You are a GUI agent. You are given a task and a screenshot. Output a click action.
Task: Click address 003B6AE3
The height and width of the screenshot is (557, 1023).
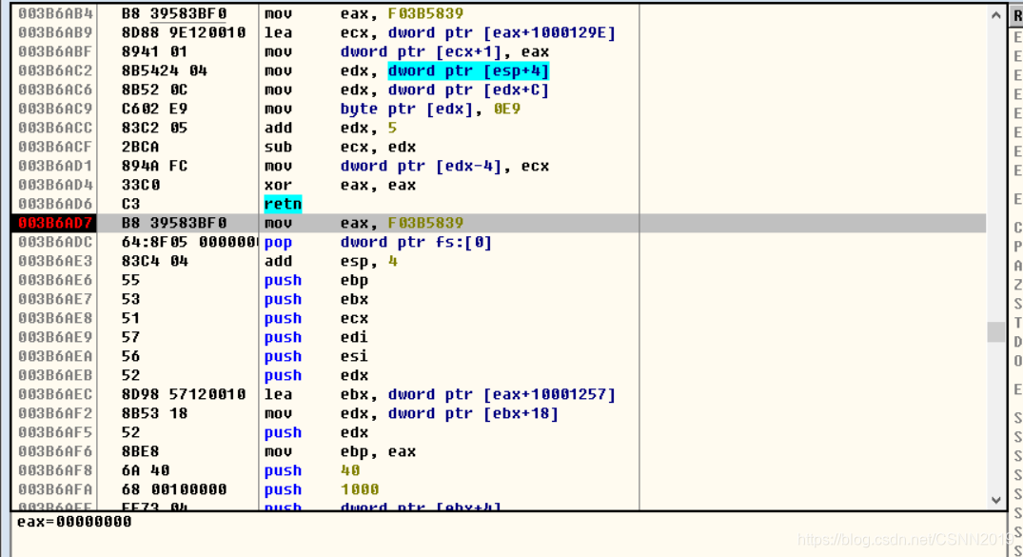click(55, 261)
